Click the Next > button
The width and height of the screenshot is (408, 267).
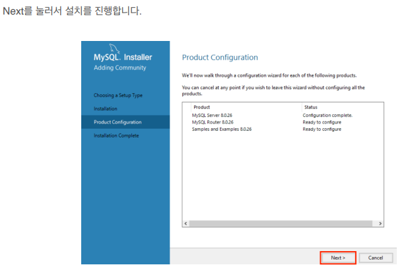point(338,258)
